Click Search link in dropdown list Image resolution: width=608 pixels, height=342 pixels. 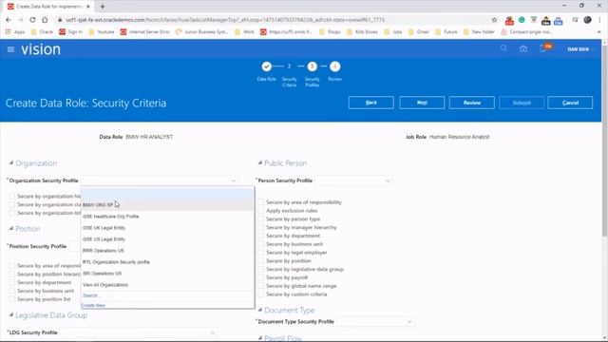[x=91, y=295]
